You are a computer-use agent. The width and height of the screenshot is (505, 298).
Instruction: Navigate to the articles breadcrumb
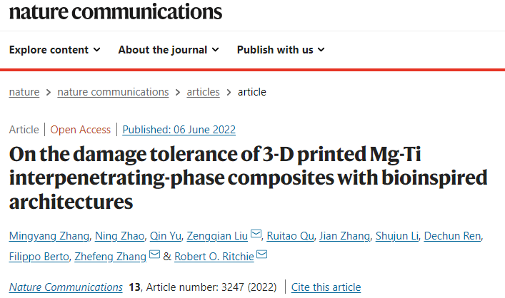(203, 92)
